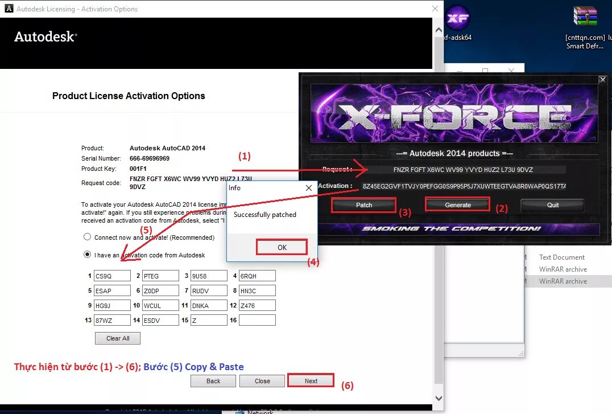Click activation code box 5 containing ESAP
This screenshot has height=414, width=612.
click(112, 290)
